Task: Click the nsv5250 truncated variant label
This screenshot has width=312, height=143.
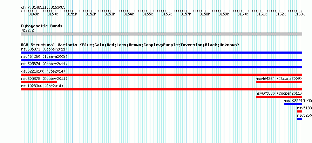Action: click(304, 115)
